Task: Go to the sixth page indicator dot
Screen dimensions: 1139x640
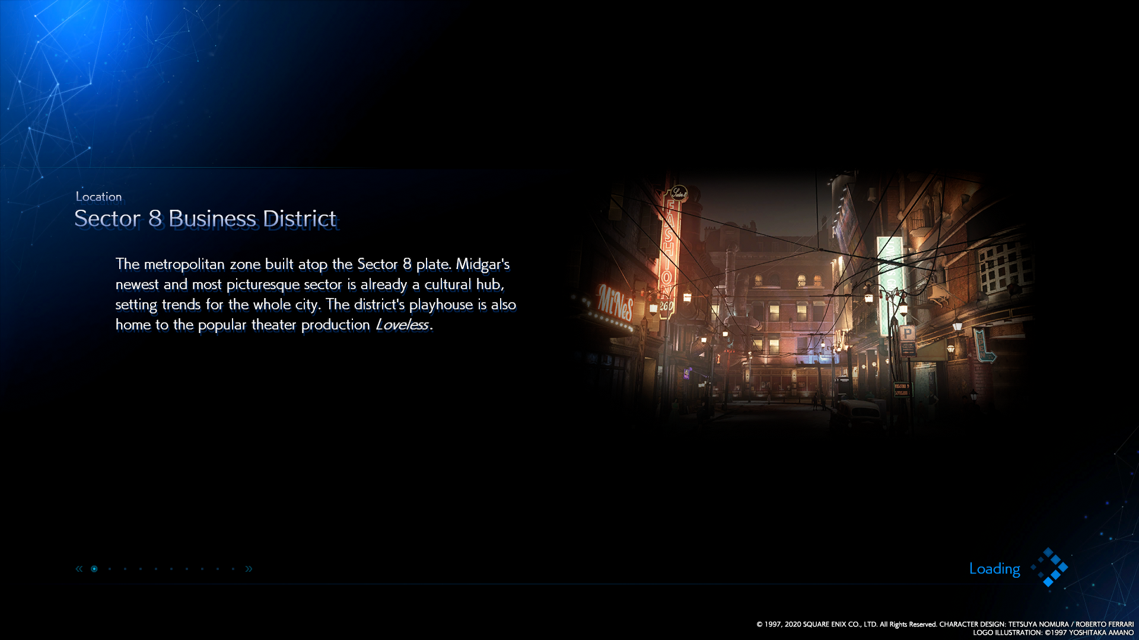Action: click(x=171, y=569)
